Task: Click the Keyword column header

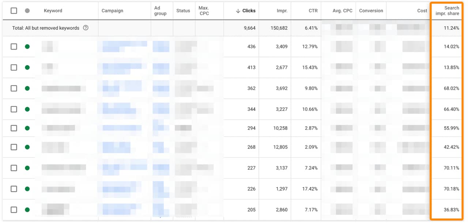Action: point(53,11)
